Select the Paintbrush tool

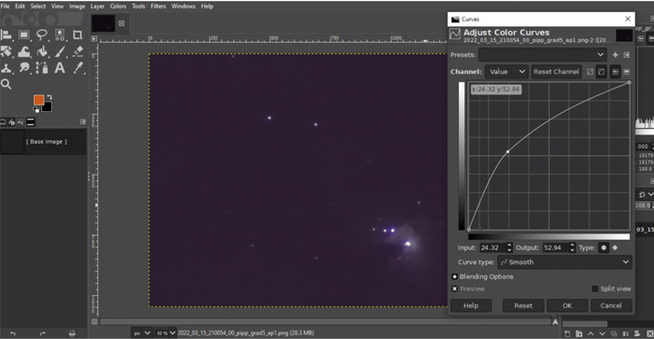click(60, 51)
